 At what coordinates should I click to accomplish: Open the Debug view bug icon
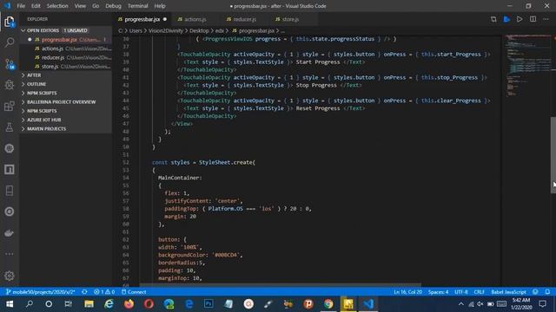point(10,85)
